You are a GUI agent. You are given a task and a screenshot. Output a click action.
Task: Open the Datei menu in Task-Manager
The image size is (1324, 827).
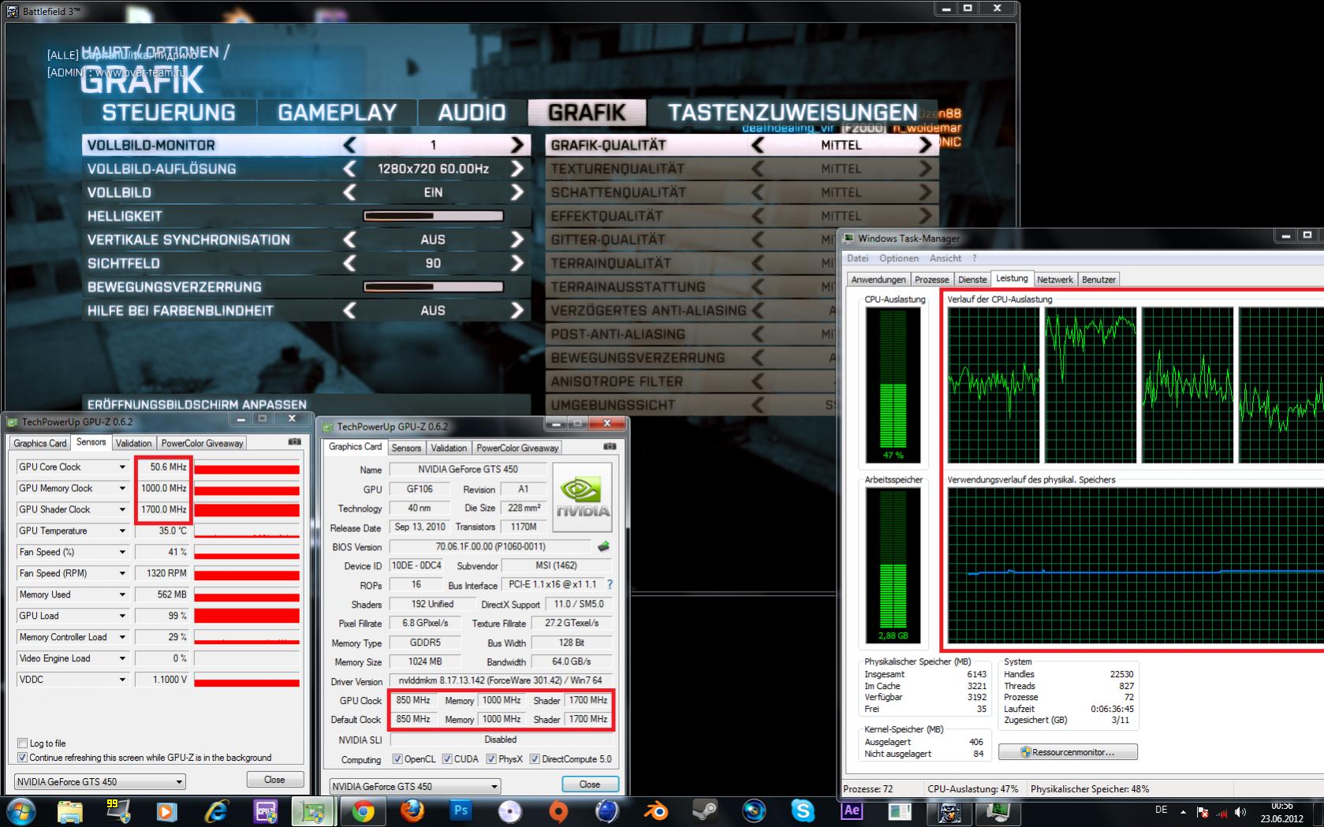click(857, 258)
